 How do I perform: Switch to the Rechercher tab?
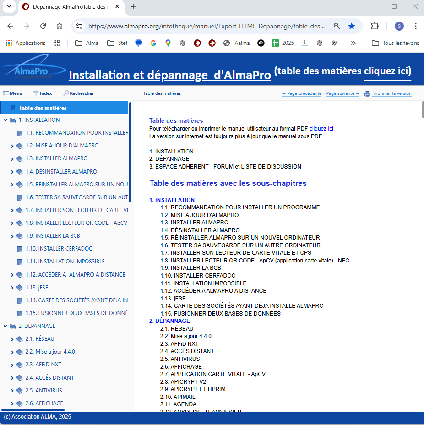click(x=78, y=93)
